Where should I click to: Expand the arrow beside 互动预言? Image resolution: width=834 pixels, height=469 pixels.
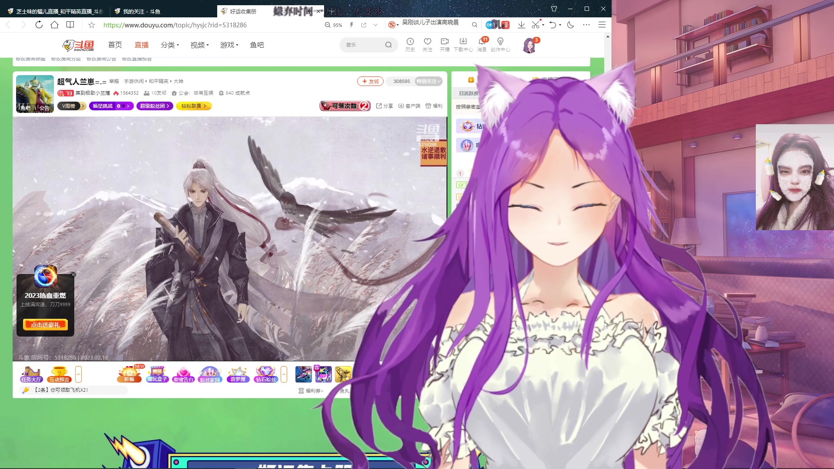click(78, 374)
